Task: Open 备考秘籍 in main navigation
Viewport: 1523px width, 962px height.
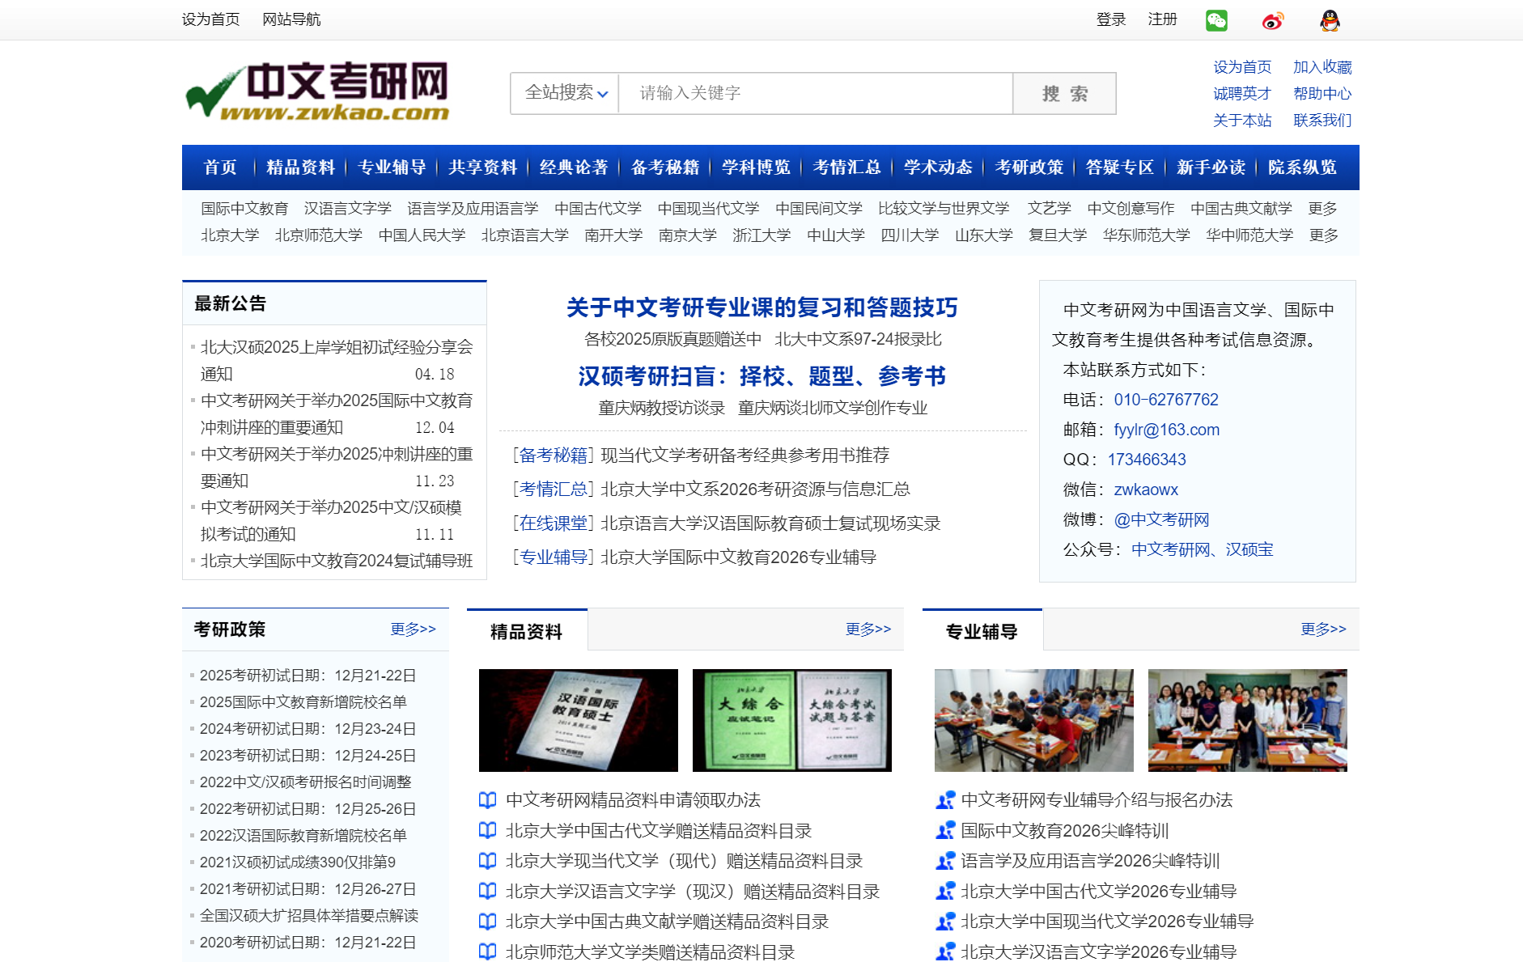Action: (664, 167)
